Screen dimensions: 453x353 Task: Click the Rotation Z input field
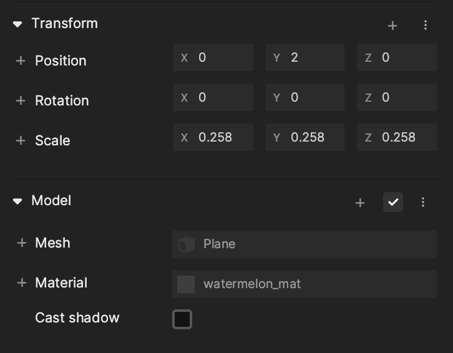[397, 97]
